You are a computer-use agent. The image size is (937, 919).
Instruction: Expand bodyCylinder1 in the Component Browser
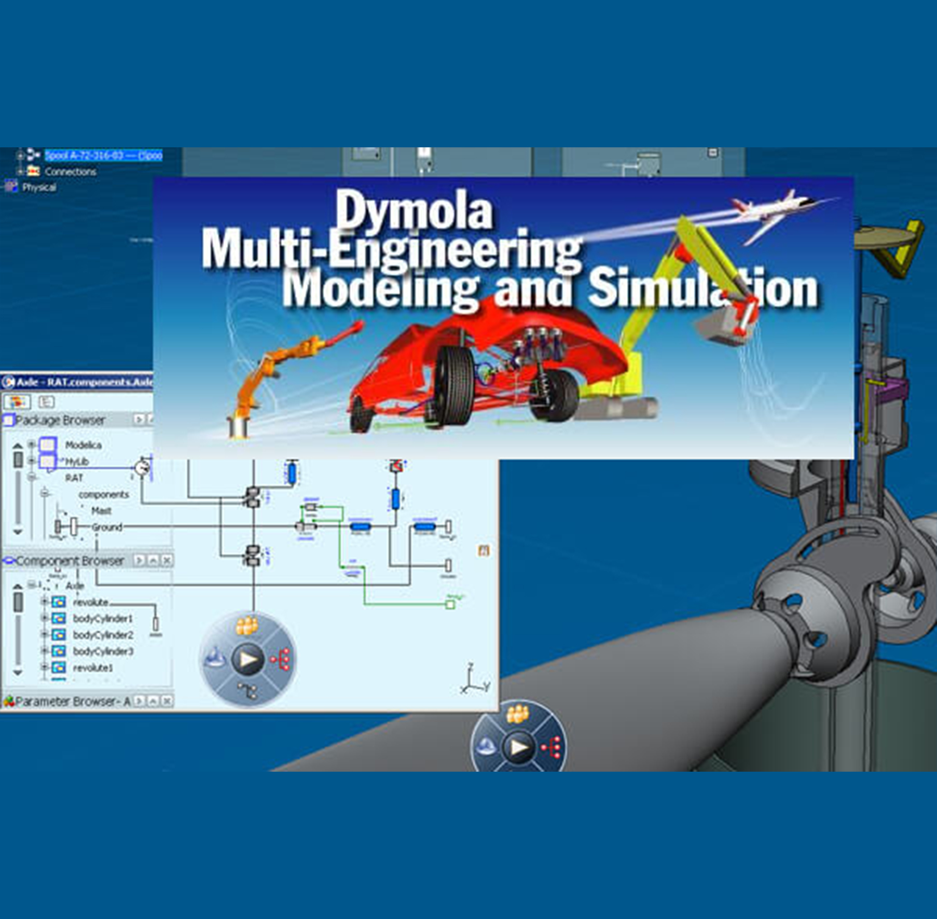point(45,618)
